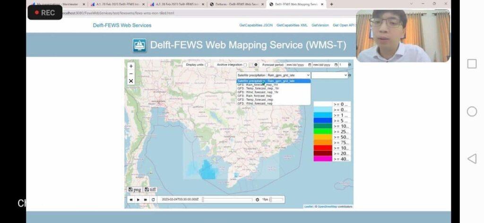The height and width of the screenshot is (223, 484).
Task: Click the loop/reload animation icon
Action: [x=153, y=199]
